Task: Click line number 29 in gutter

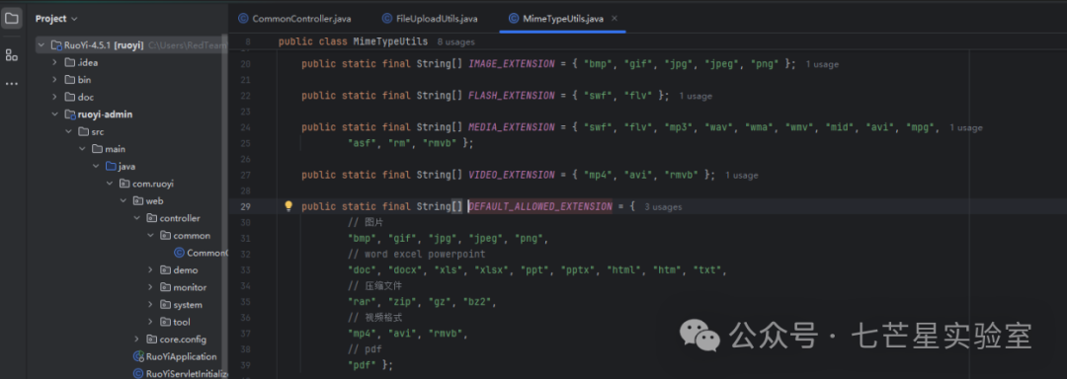Action: [x=246, y=206]
